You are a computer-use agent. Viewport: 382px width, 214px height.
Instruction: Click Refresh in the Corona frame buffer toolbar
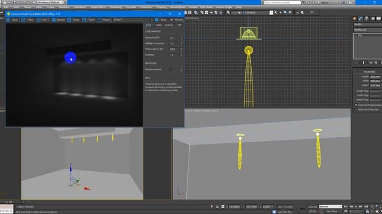58,20
